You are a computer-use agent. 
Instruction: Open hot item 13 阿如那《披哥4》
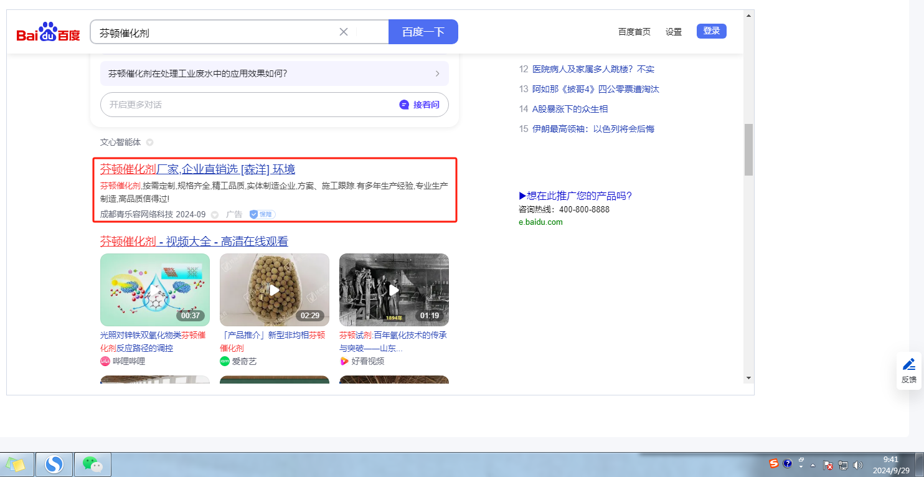click(596, 89)
